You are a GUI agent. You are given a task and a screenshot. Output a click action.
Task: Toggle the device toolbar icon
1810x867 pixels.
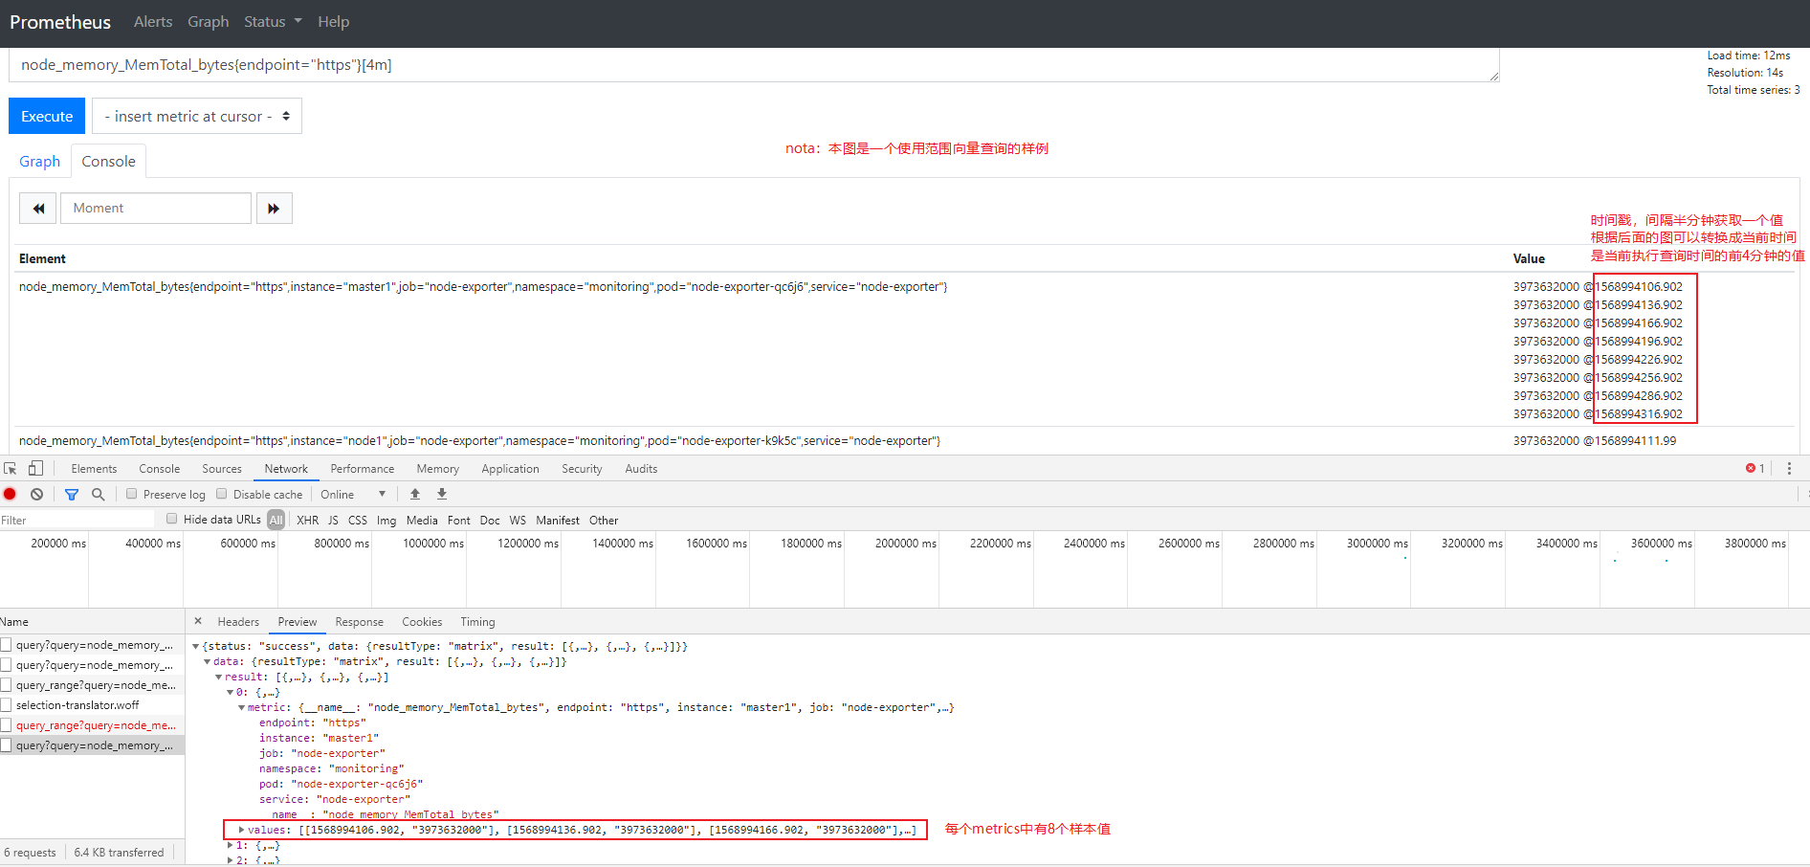click(x=35, y=469)
